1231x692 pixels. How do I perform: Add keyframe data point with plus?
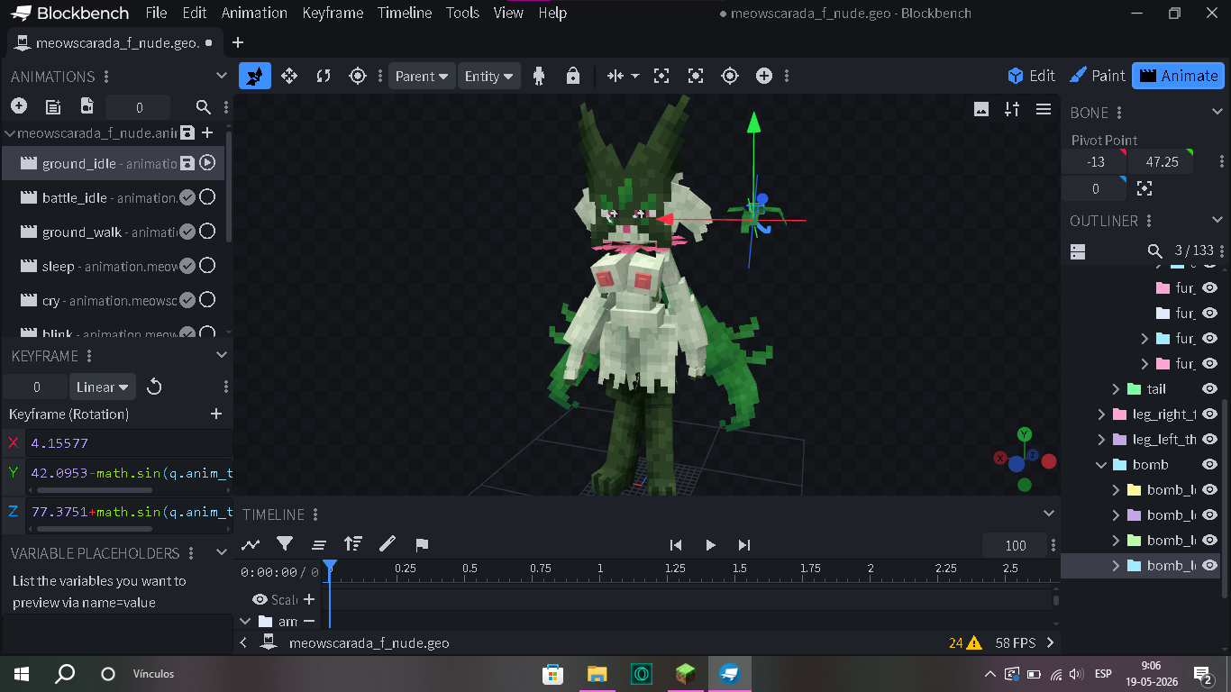point(216,414)
